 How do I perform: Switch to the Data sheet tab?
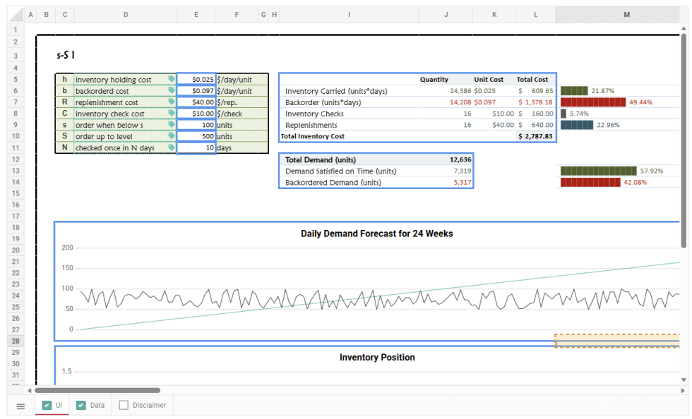point(90,406)
